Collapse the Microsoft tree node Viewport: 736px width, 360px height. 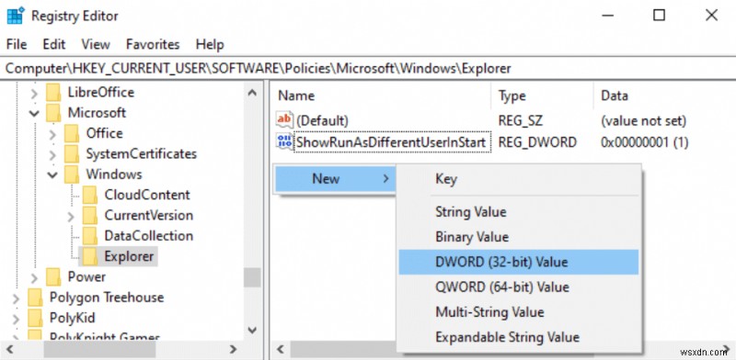point(34,113)
